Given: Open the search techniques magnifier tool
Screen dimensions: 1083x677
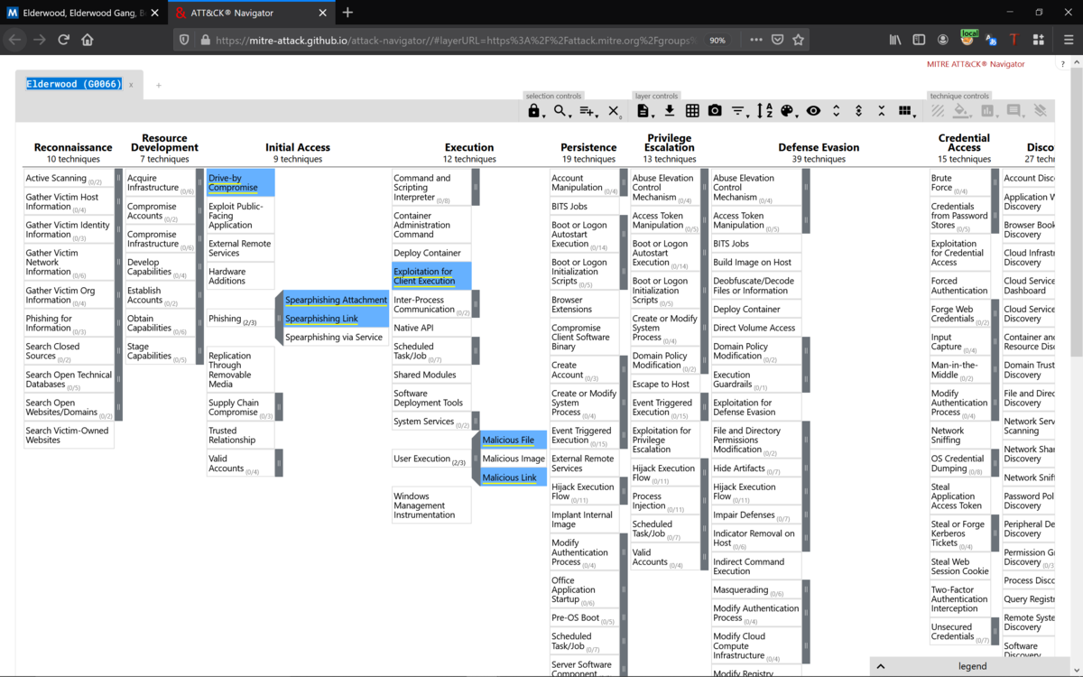Looking at the screenshot, I should pos(561,111).
